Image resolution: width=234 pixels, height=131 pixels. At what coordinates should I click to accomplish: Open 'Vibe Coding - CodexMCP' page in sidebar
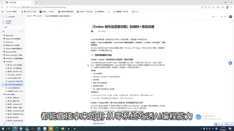tap(15, 75)
